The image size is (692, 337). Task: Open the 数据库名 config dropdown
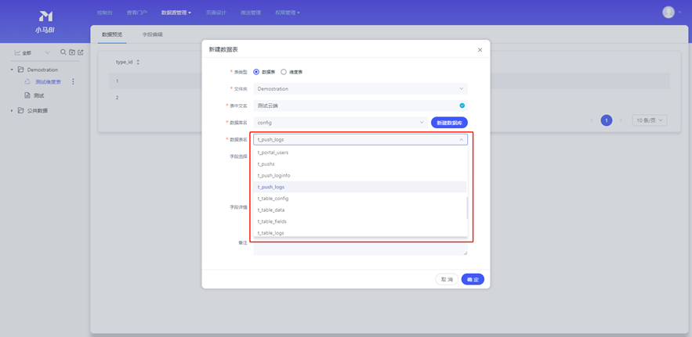[340, 123]
